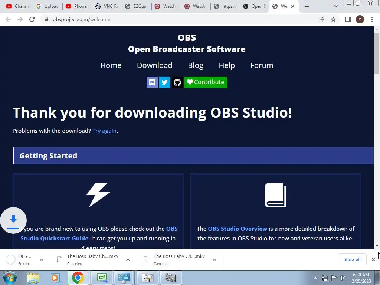Screen dimensions: 380x285
Task: Click the lightning bolt quickstart icon
Action: [98, 195]
